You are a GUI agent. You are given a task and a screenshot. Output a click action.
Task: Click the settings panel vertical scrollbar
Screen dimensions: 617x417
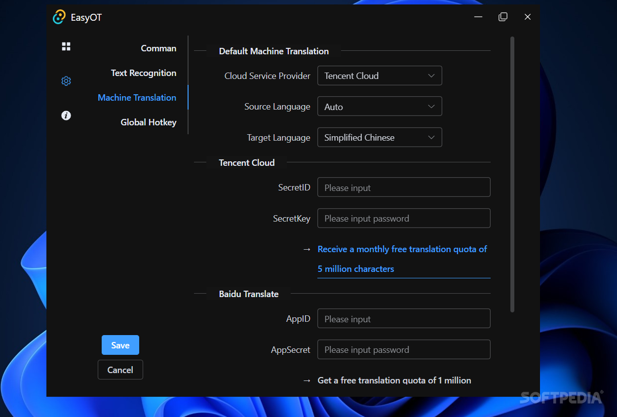point(512,174)
